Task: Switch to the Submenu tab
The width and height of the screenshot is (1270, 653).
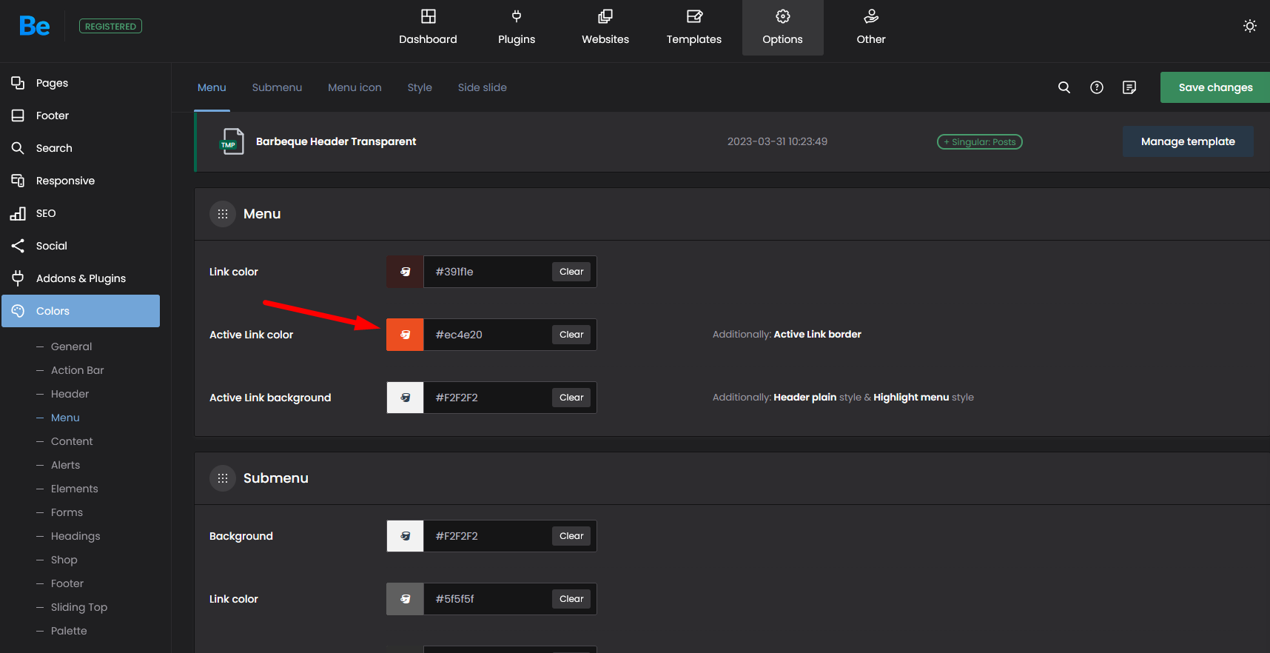Action: [277, 87]
